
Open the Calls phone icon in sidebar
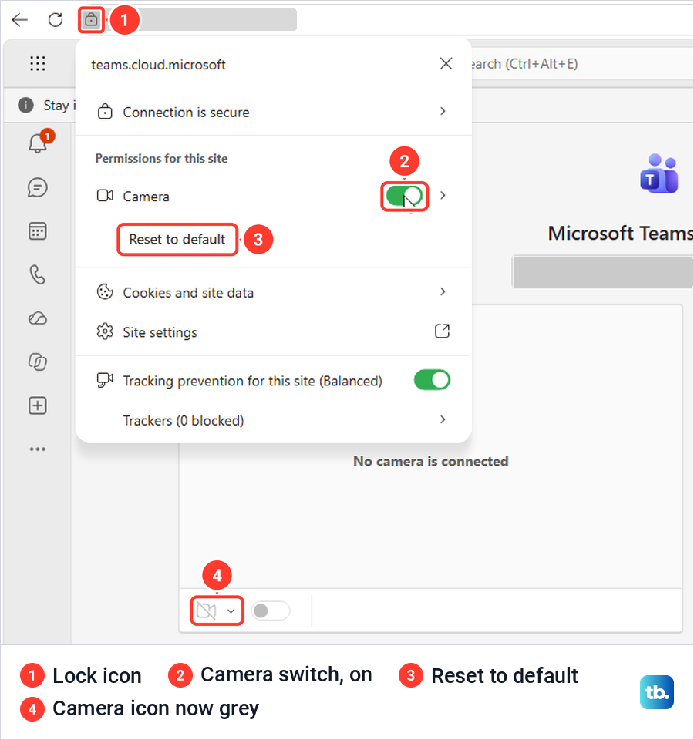pos(38,274)
